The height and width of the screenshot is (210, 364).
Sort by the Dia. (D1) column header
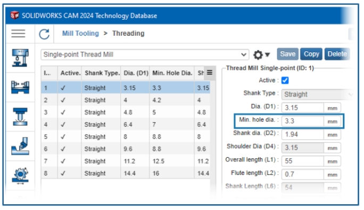pyautogui.click(x=136, y=73)
